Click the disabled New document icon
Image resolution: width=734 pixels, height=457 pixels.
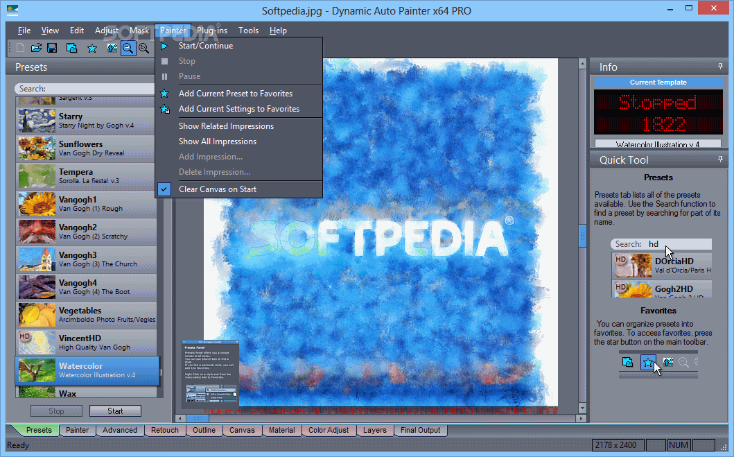(x=20, y=48)
